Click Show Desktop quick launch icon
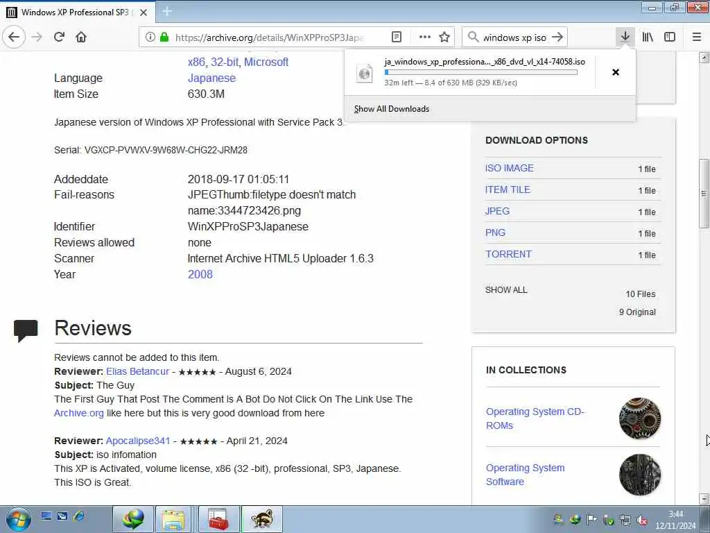Screen dimensions: 710x533 [x=46, y=516]
